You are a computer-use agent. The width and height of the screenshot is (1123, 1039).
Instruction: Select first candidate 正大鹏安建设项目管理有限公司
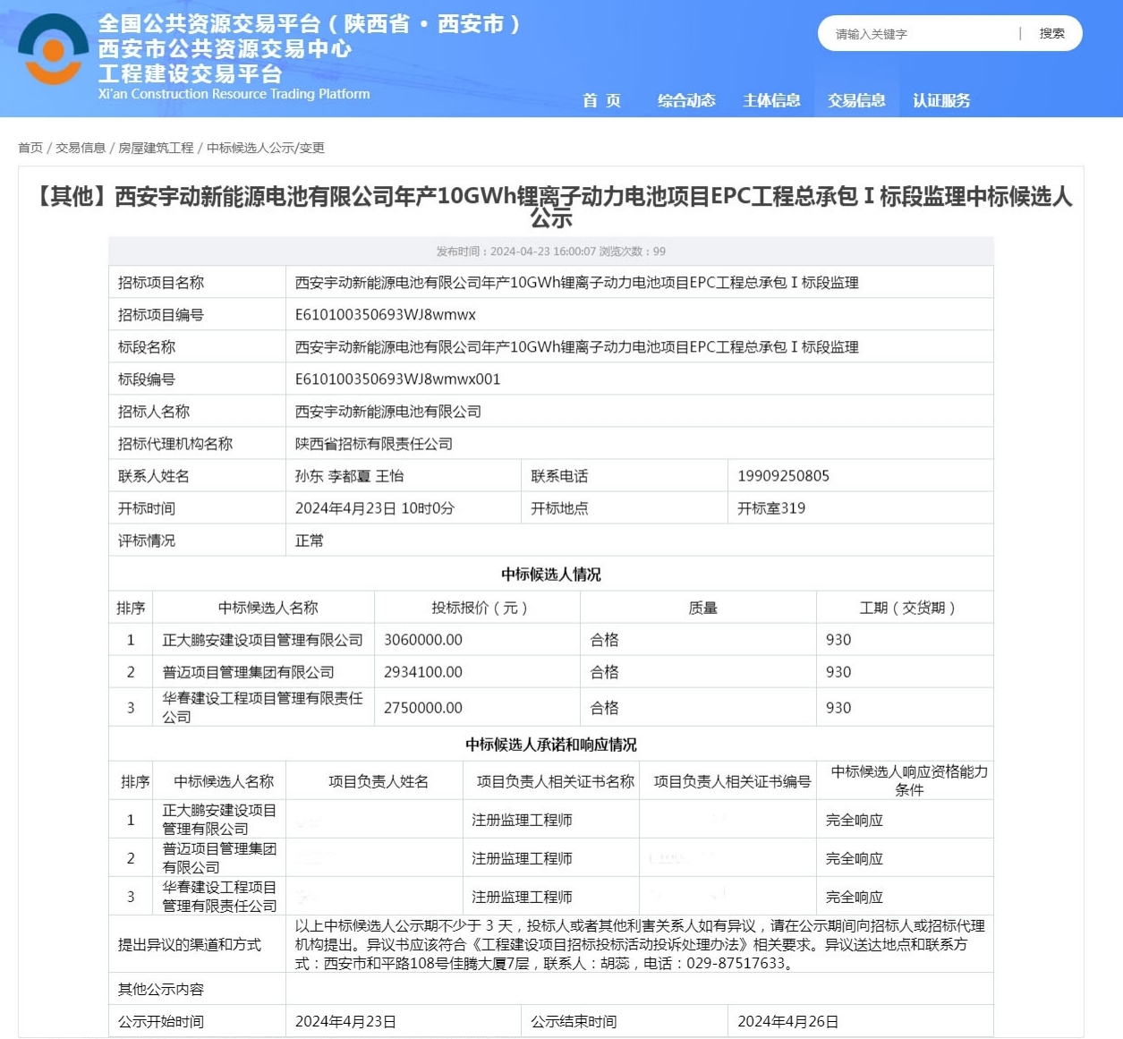[x=262, y=640]
